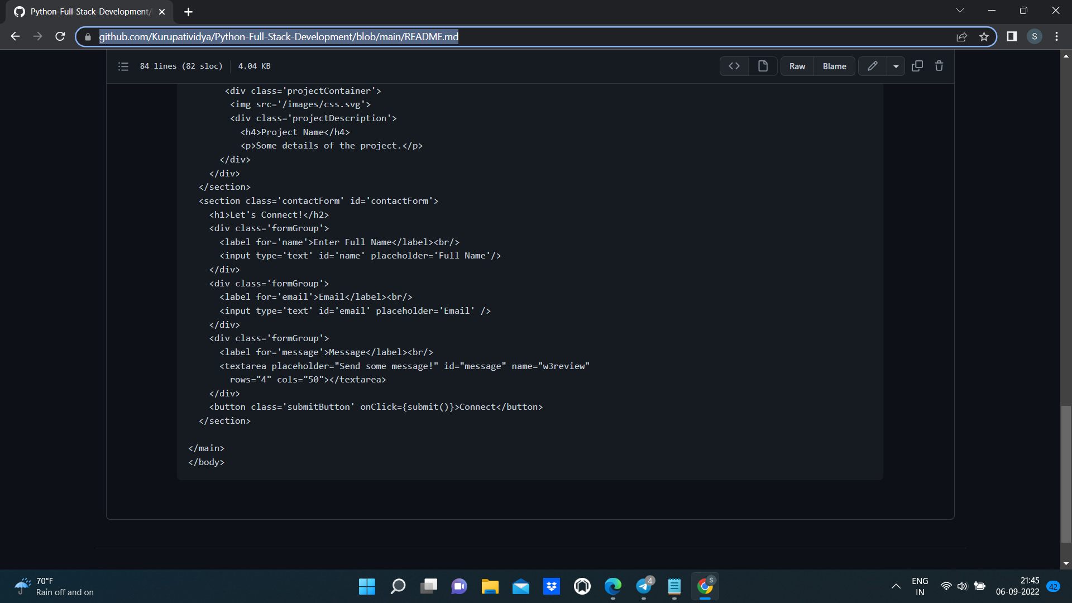Delete this file with trash icon

click(x=939, y=66)
